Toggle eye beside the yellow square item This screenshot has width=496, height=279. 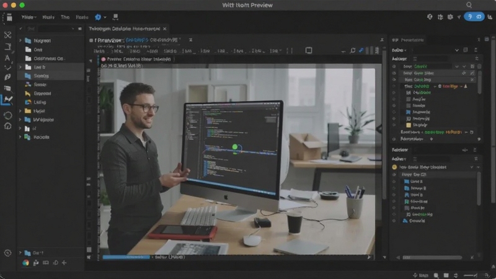point(394,125)
